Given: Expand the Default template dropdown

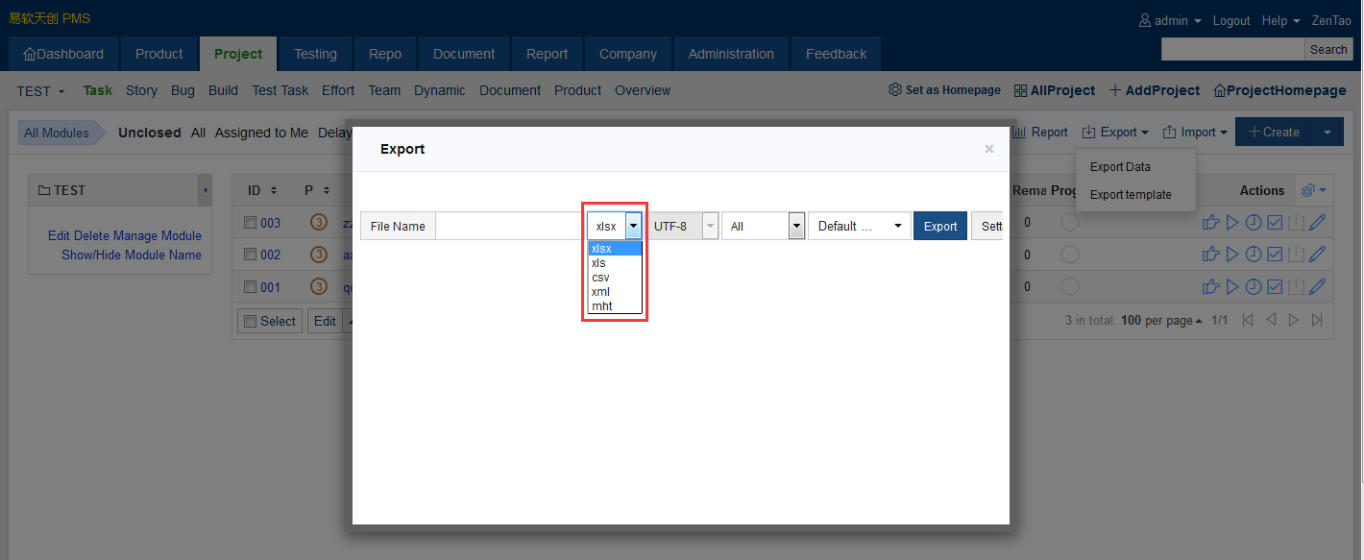Looking at the screenshot, I should click(x=859, y=226).
